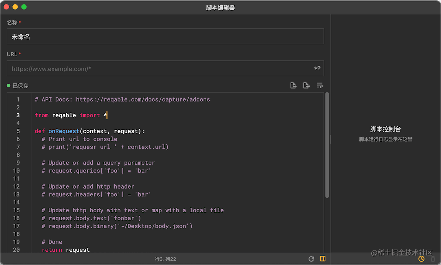441x265 pixels.
Task: Click the 脚本控制台 console panel
Action: point(385,129)
